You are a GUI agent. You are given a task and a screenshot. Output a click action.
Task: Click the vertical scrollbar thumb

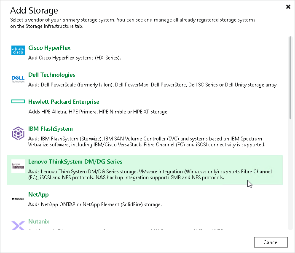click(290, 78)
